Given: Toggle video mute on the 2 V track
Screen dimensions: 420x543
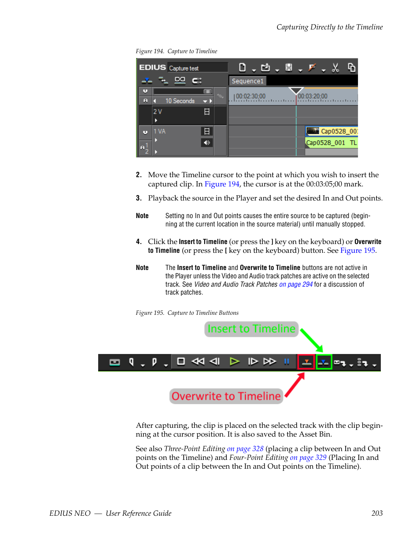Looking at the screenshot, I should (x=207, y=112).
